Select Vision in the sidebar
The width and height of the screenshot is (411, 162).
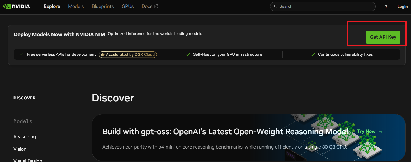tap(20, 149)
